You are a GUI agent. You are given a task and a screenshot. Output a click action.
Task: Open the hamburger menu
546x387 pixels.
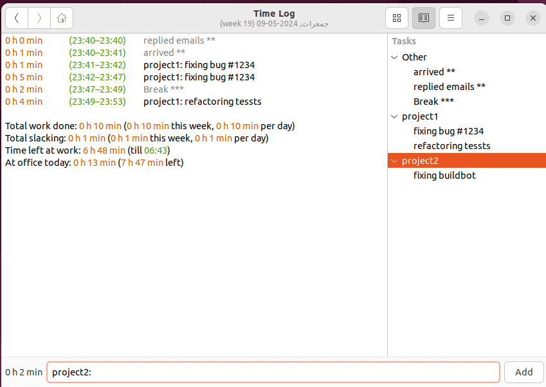click(450, 18)
